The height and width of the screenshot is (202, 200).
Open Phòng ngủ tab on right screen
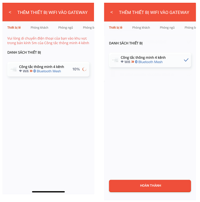(167, 28)
